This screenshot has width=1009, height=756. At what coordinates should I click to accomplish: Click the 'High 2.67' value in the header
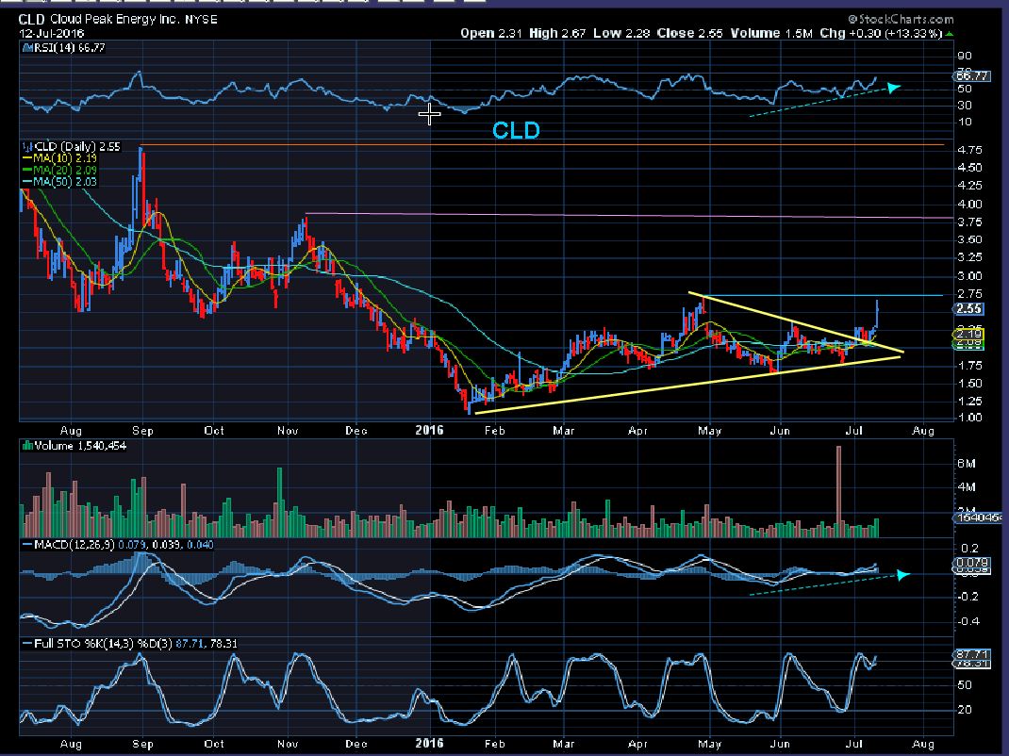point(557,33)
